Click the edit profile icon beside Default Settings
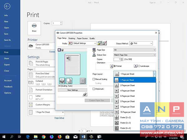The height and width of the screenshot is (140, 187). [x=104, y=43]
